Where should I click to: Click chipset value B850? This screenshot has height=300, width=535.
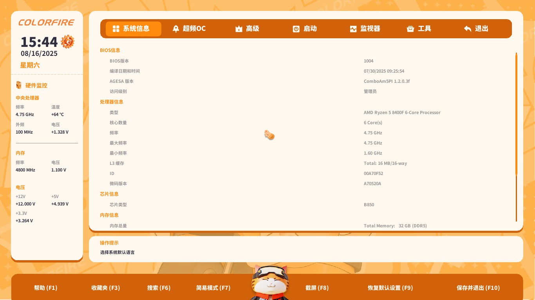[x=369, y=205]
